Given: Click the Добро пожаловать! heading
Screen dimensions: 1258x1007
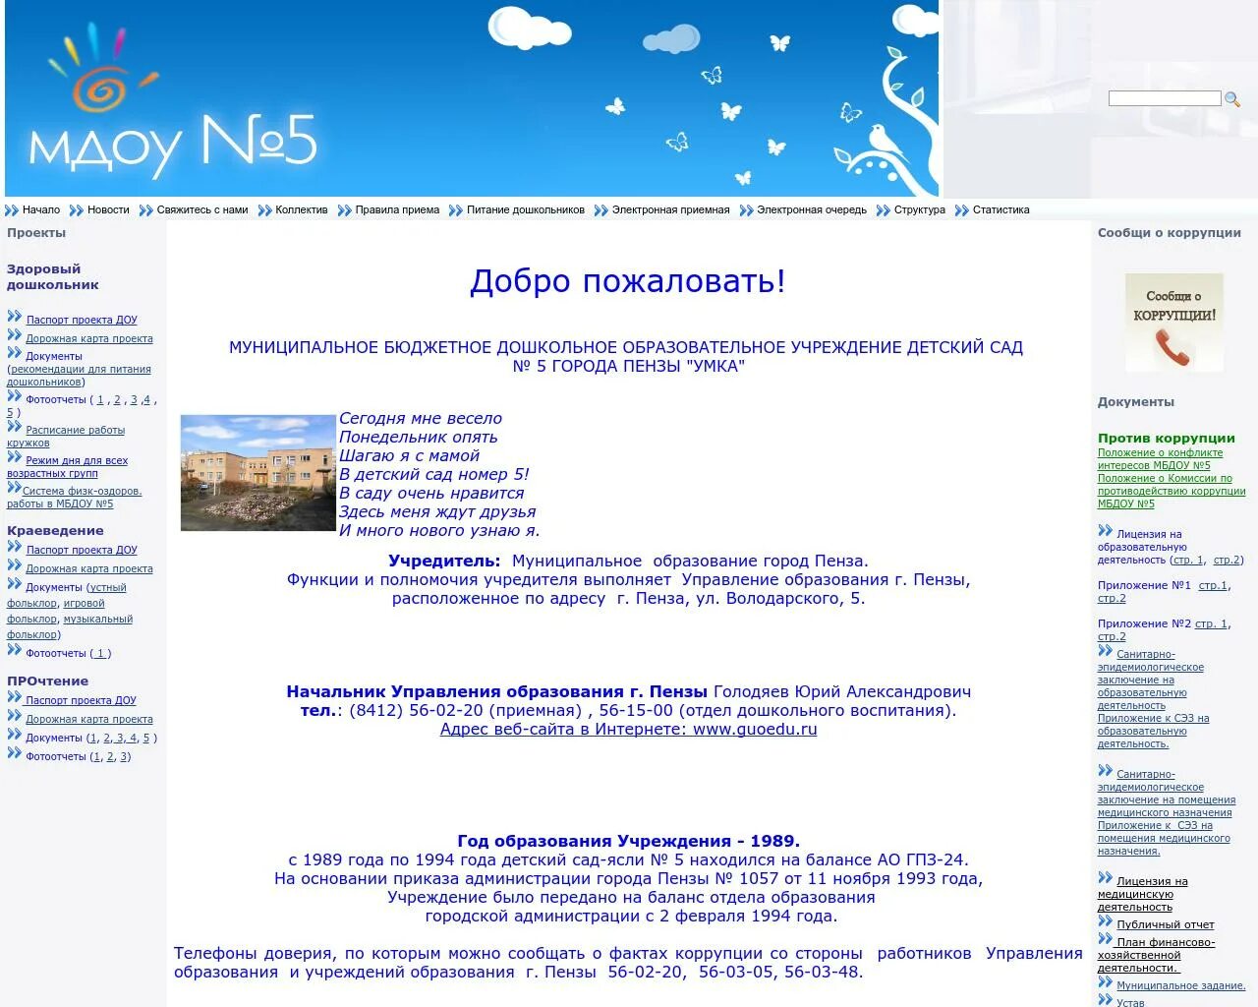Looking at the screenshot, I should [x=628, y=281].
